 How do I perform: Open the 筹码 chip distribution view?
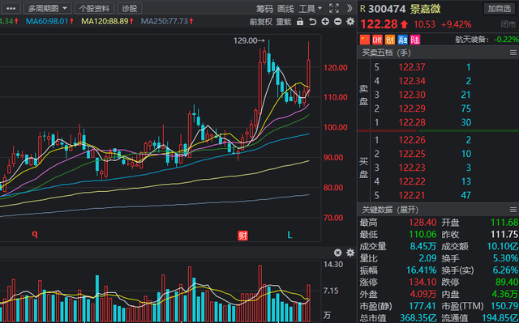(264, 9)
